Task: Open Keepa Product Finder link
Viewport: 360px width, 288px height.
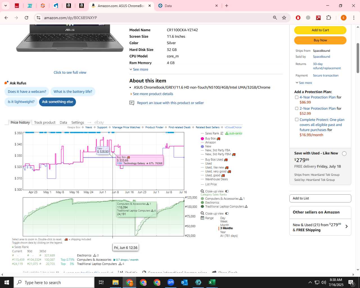Action: (154, 127)
